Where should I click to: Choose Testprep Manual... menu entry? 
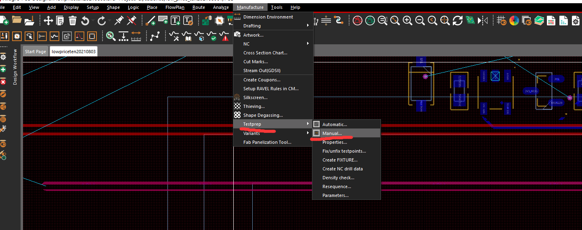(346, 133)
